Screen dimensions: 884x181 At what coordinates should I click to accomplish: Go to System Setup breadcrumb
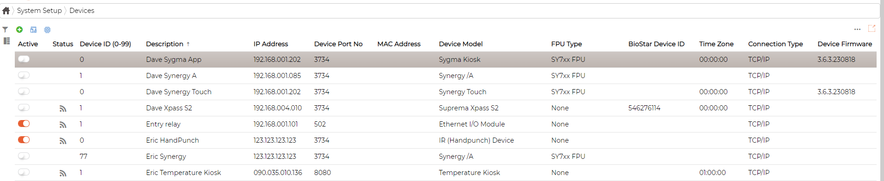(x=39, y=11)
